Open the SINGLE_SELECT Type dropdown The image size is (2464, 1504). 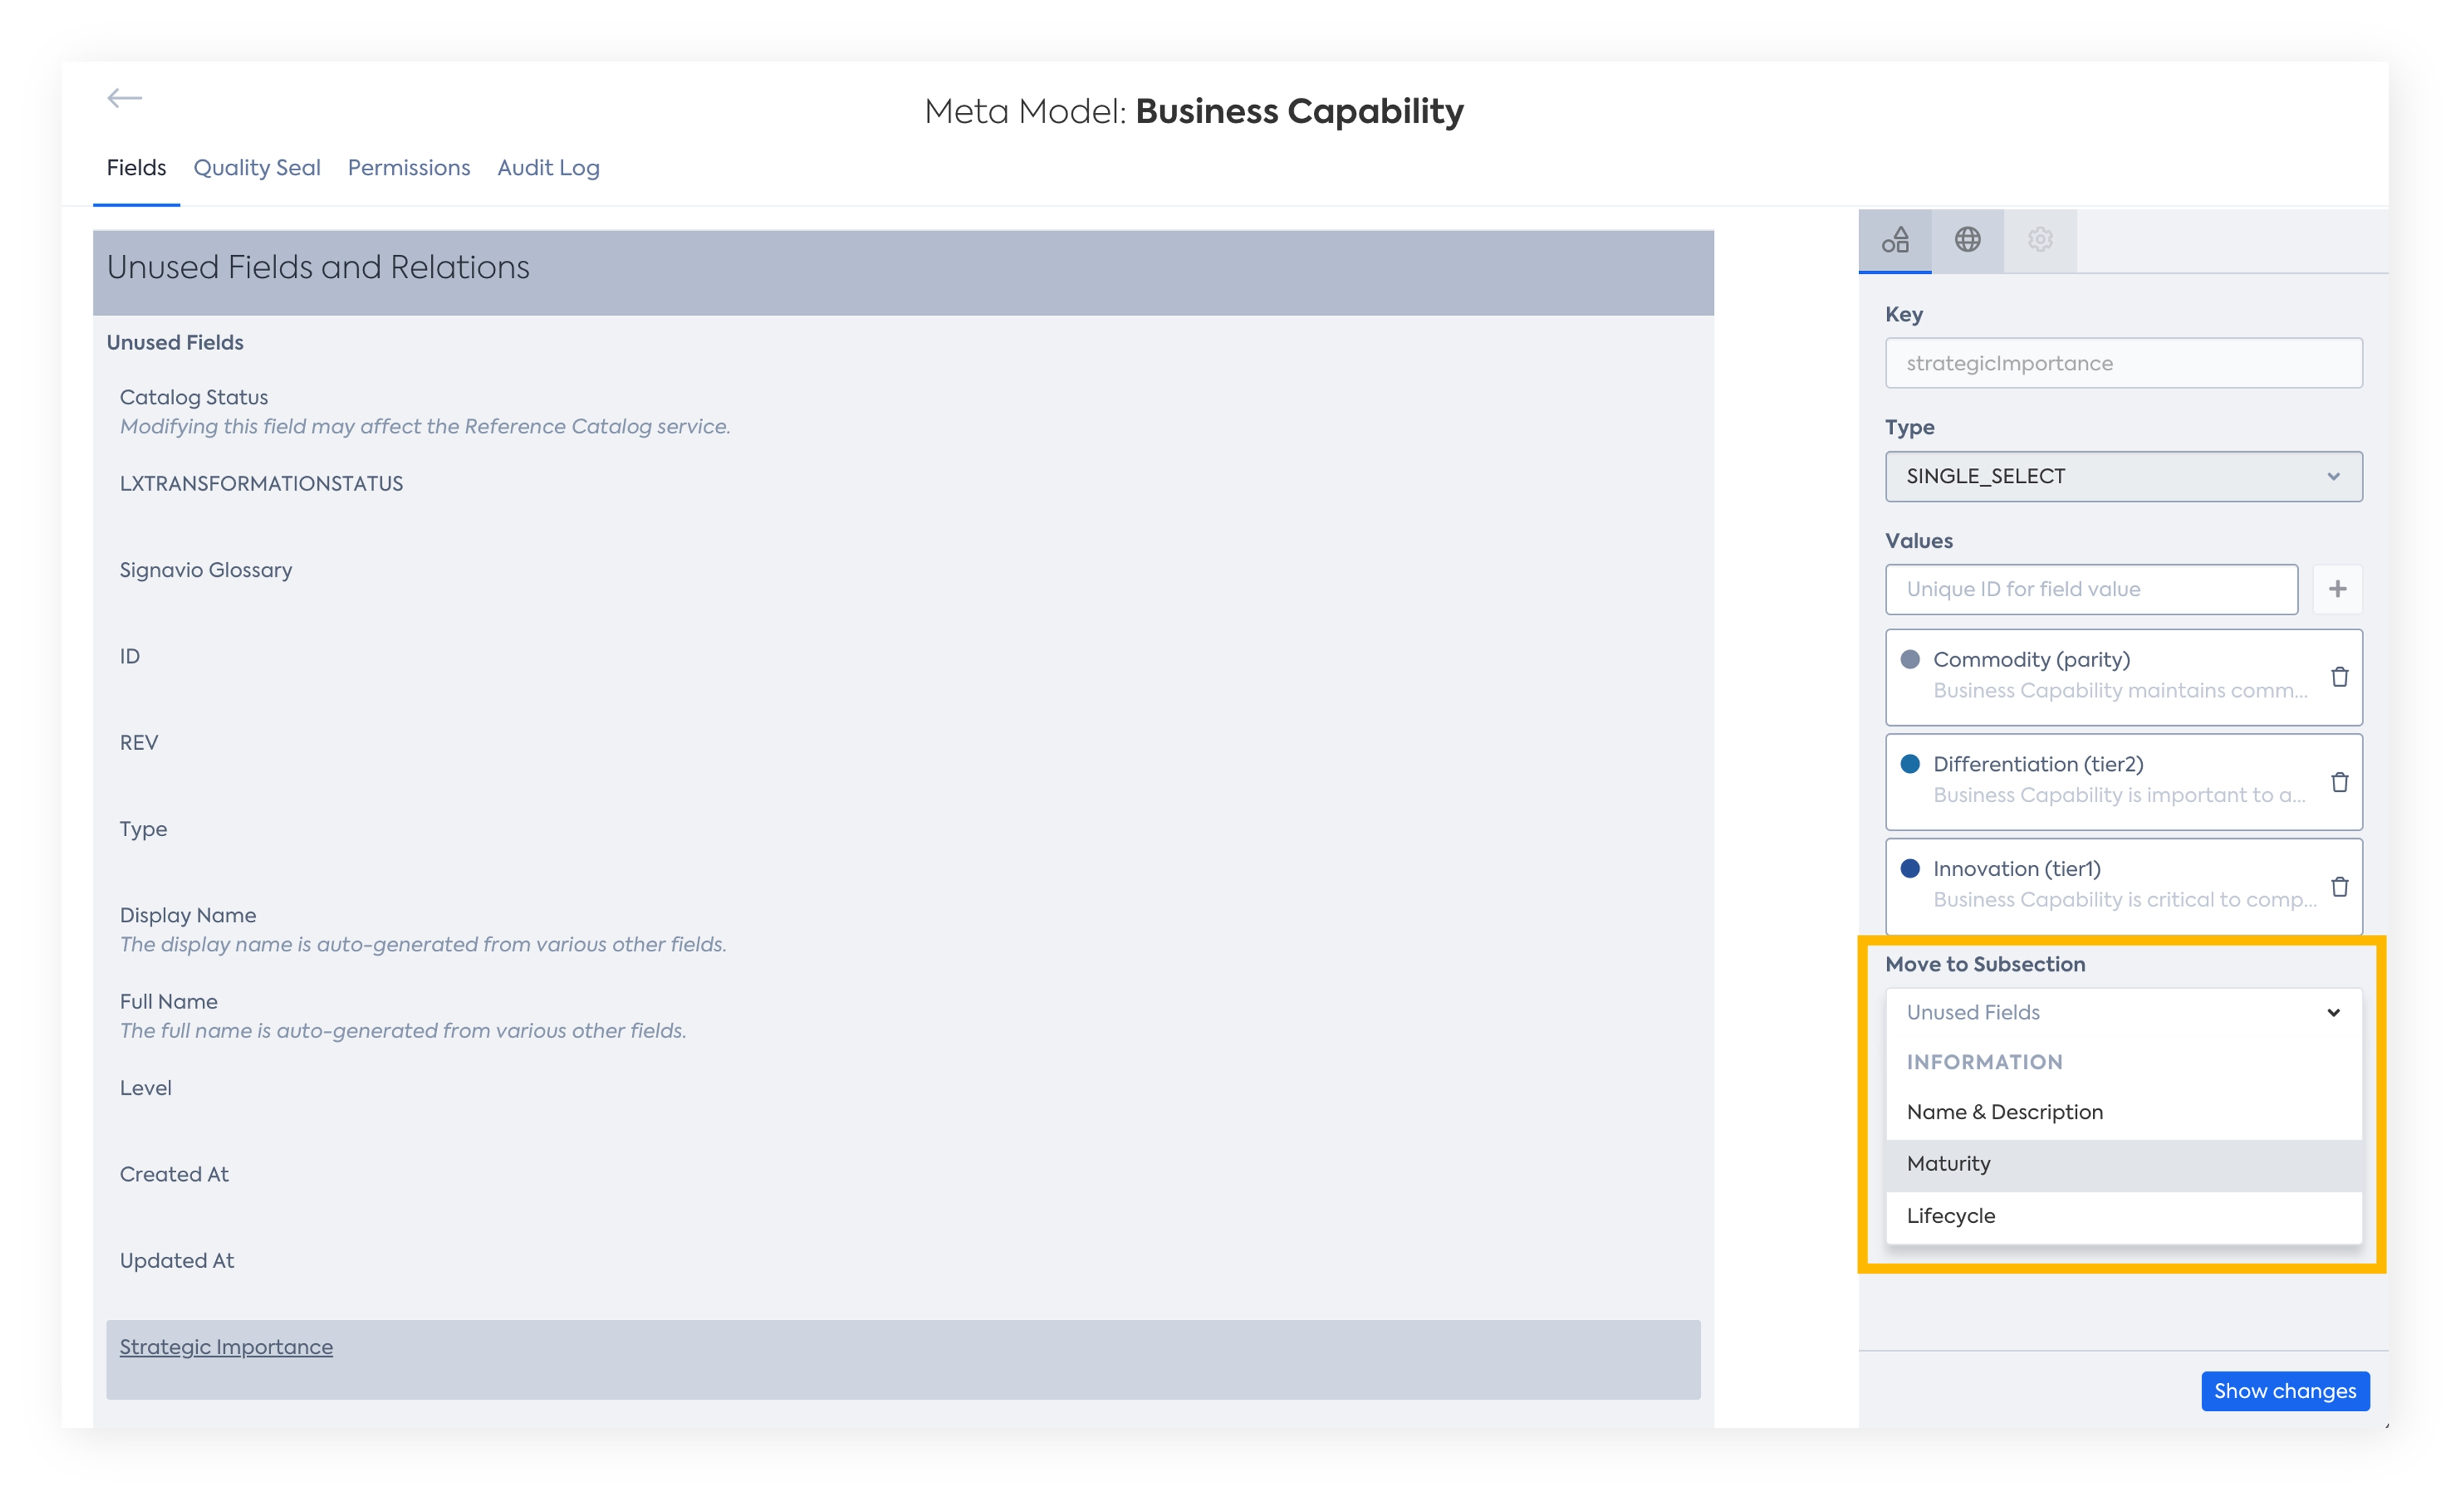(x=2123, y=476)
